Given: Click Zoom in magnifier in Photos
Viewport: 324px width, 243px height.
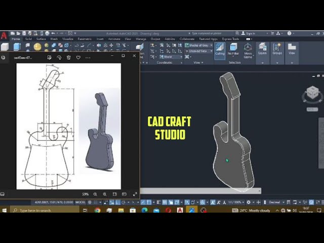Looking at the screenshot, I should 105,194.
